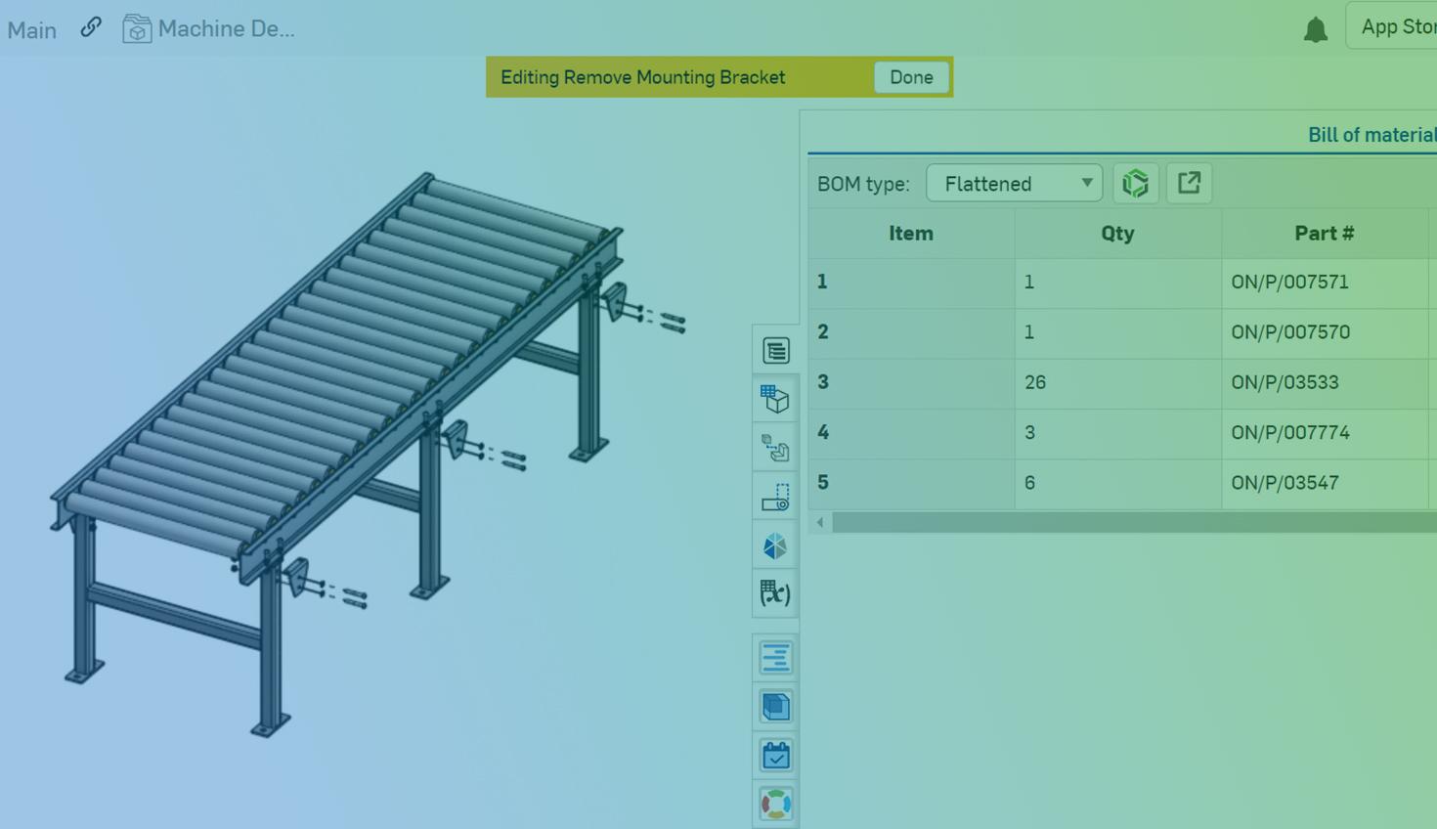Click the multicolor ring app icon
Viewport: 1437px width, 829px height.
pyautogui.click(x=775, y=804)
